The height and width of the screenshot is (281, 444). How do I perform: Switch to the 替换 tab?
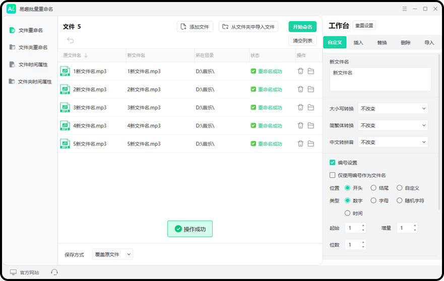click(382, 43)
